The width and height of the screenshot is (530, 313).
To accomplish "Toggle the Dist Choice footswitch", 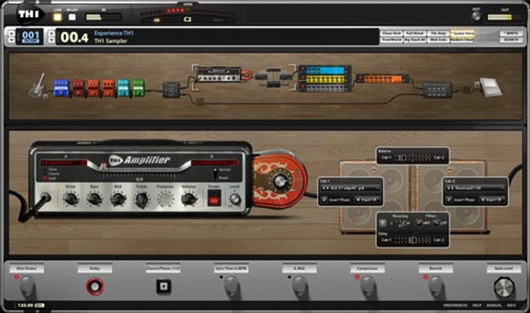I will [27, 286].
